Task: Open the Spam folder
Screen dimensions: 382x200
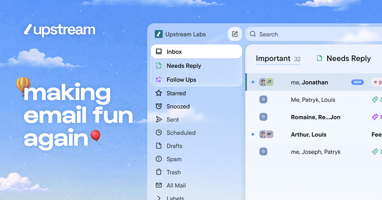Action: pyautogui.click(x=196, y=159)
